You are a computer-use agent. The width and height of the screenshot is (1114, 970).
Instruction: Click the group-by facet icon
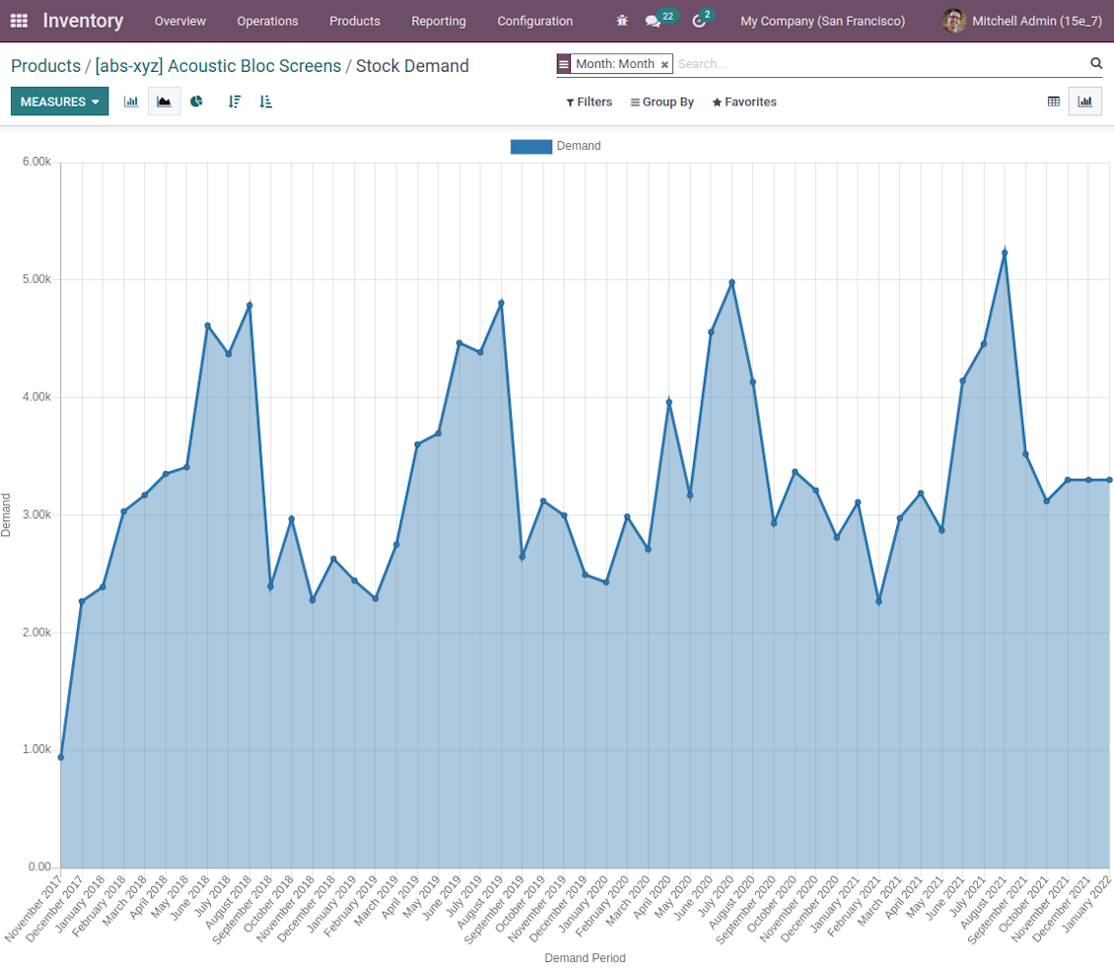coord(564,64)
